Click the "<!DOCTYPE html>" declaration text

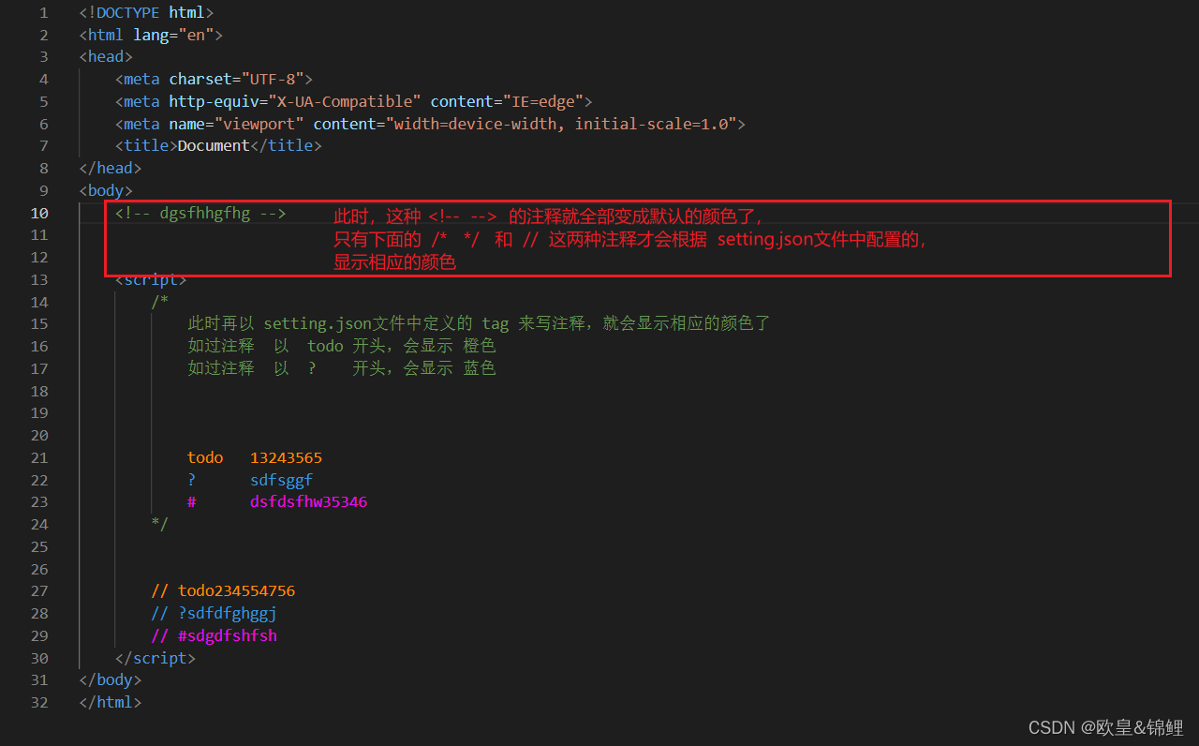tap(147, 13)
